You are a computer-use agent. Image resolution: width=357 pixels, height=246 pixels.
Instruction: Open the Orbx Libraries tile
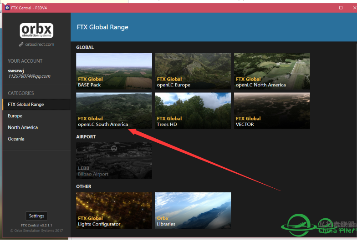click(x=193, y=210)
